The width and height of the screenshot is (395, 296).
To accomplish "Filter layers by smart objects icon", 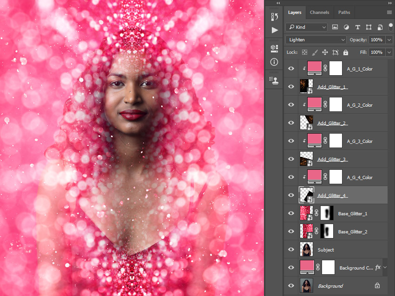I will 380,27.
